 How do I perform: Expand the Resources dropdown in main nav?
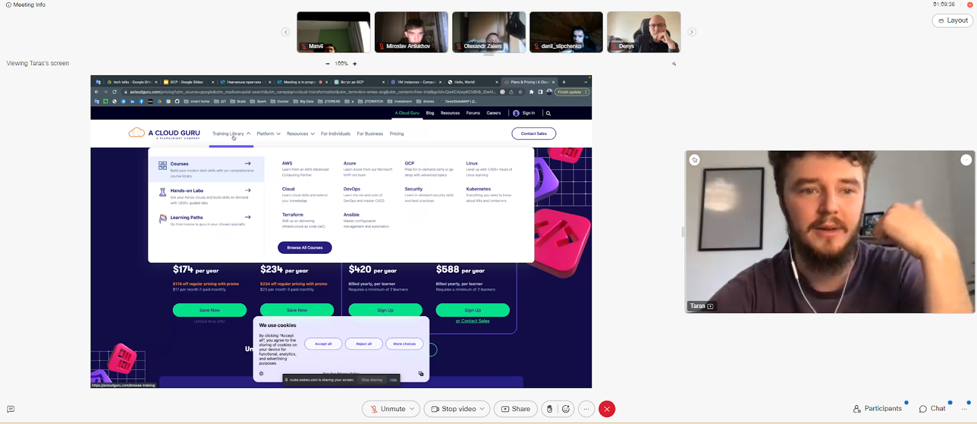(x=300, y=134)
